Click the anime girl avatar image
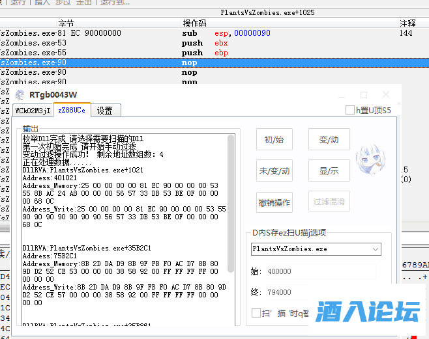This screenshot has width=429, height=339. coord(371,160)
